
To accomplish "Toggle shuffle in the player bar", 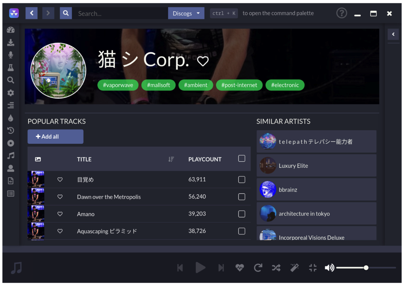I will point(276,268).
